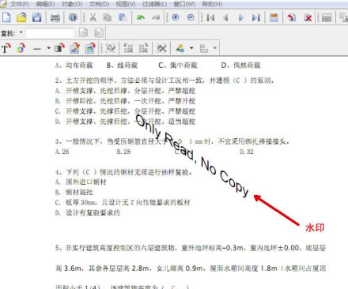This screenshot has height=289, width=348.
Task: Open the 窗口(W) menu
Action: click(184, 4)
